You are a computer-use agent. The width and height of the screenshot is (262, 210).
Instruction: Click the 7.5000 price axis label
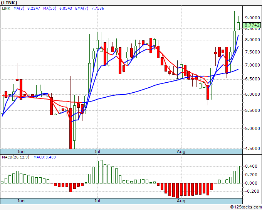pyautogui.click(x=252, y=52)
